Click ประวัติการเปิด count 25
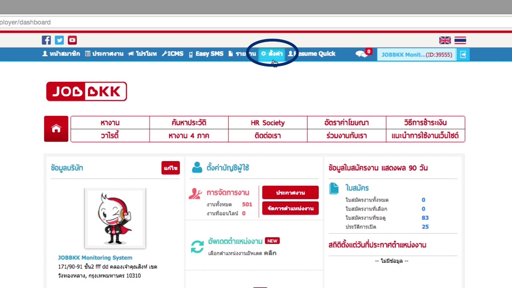The image size is (512, 288). 425,227
